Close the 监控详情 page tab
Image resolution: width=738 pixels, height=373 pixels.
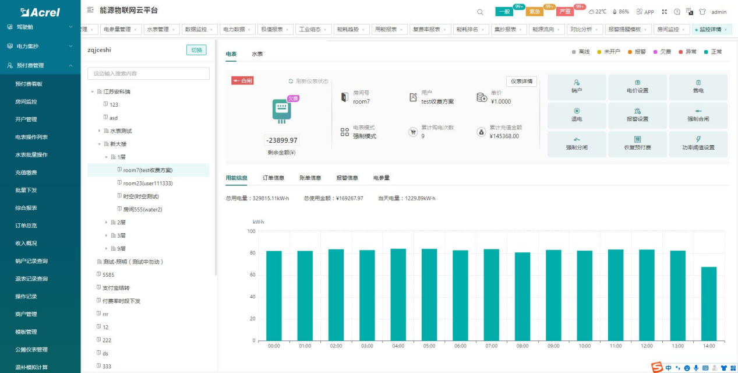point(726,29)
